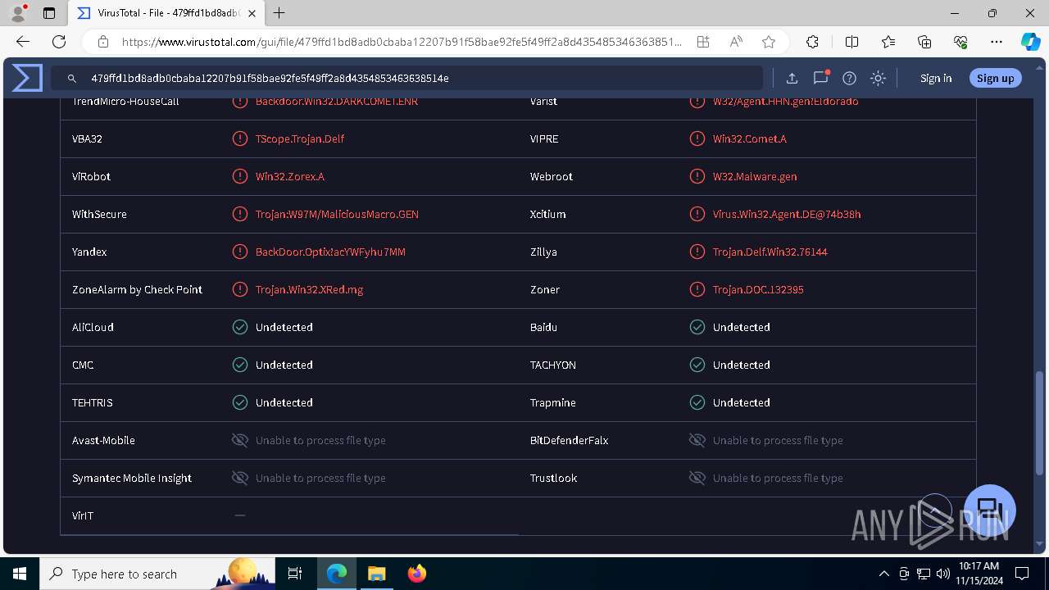Click BitDefenderFalx unable to process text
Image resolution: width=1049 pixels, height=590 pixels.
[778, 440]
